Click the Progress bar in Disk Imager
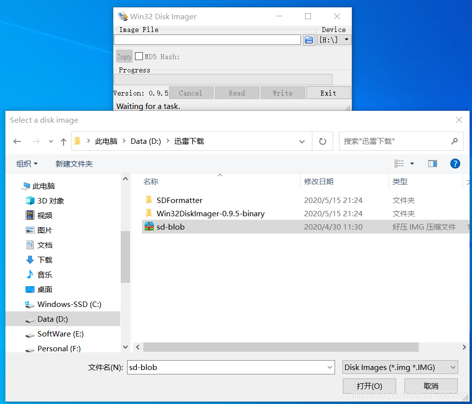 click(x=223, y=80)
